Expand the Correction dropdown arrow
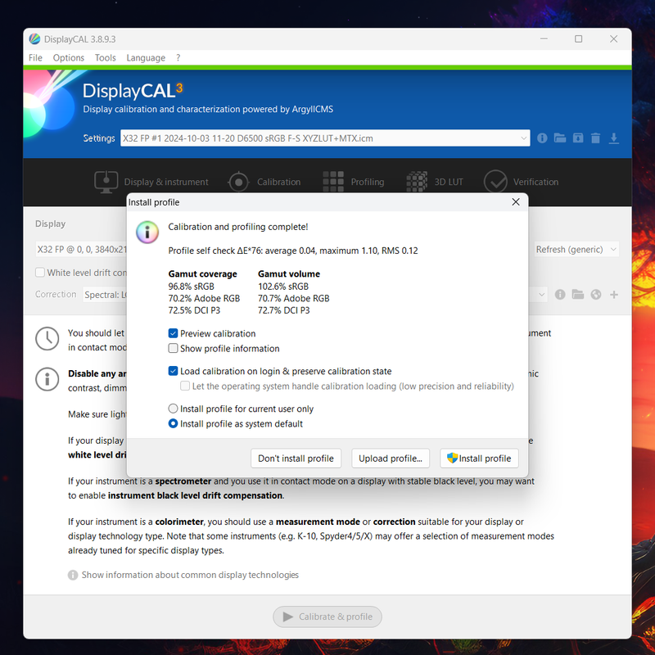The width and height of the screenshot is (655, 655). tap(541, 295)
